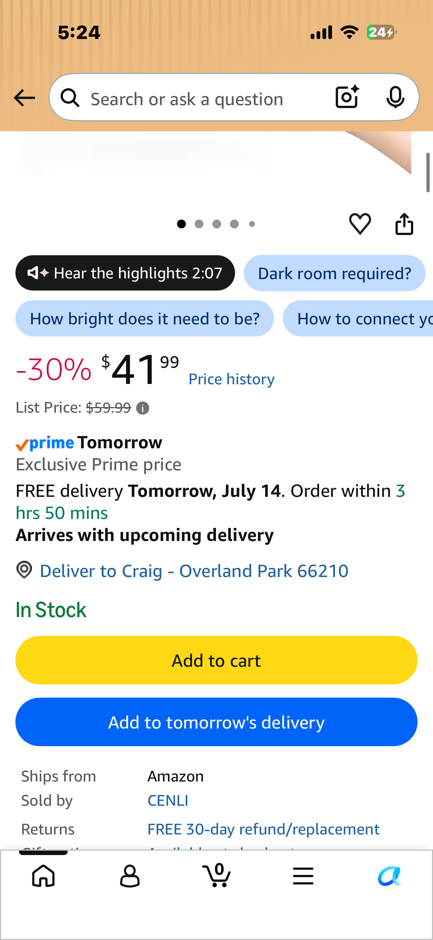
Task: Select 'How bright does it need to be?' chip
Action: 145,318
